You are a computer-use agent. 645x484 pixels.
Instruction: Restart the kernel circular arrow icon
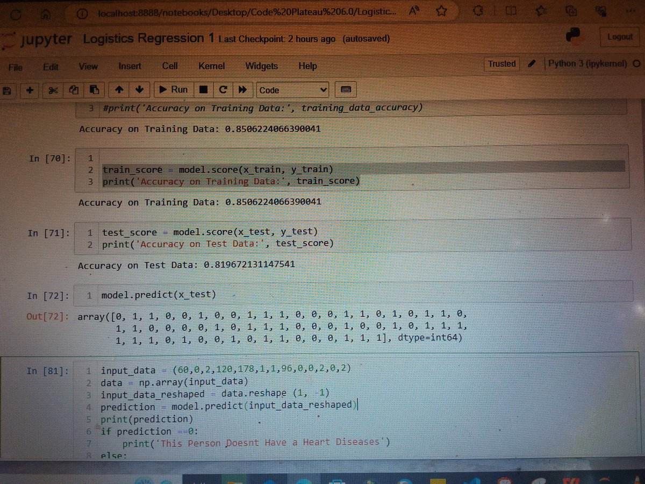[x=223, y=90]
